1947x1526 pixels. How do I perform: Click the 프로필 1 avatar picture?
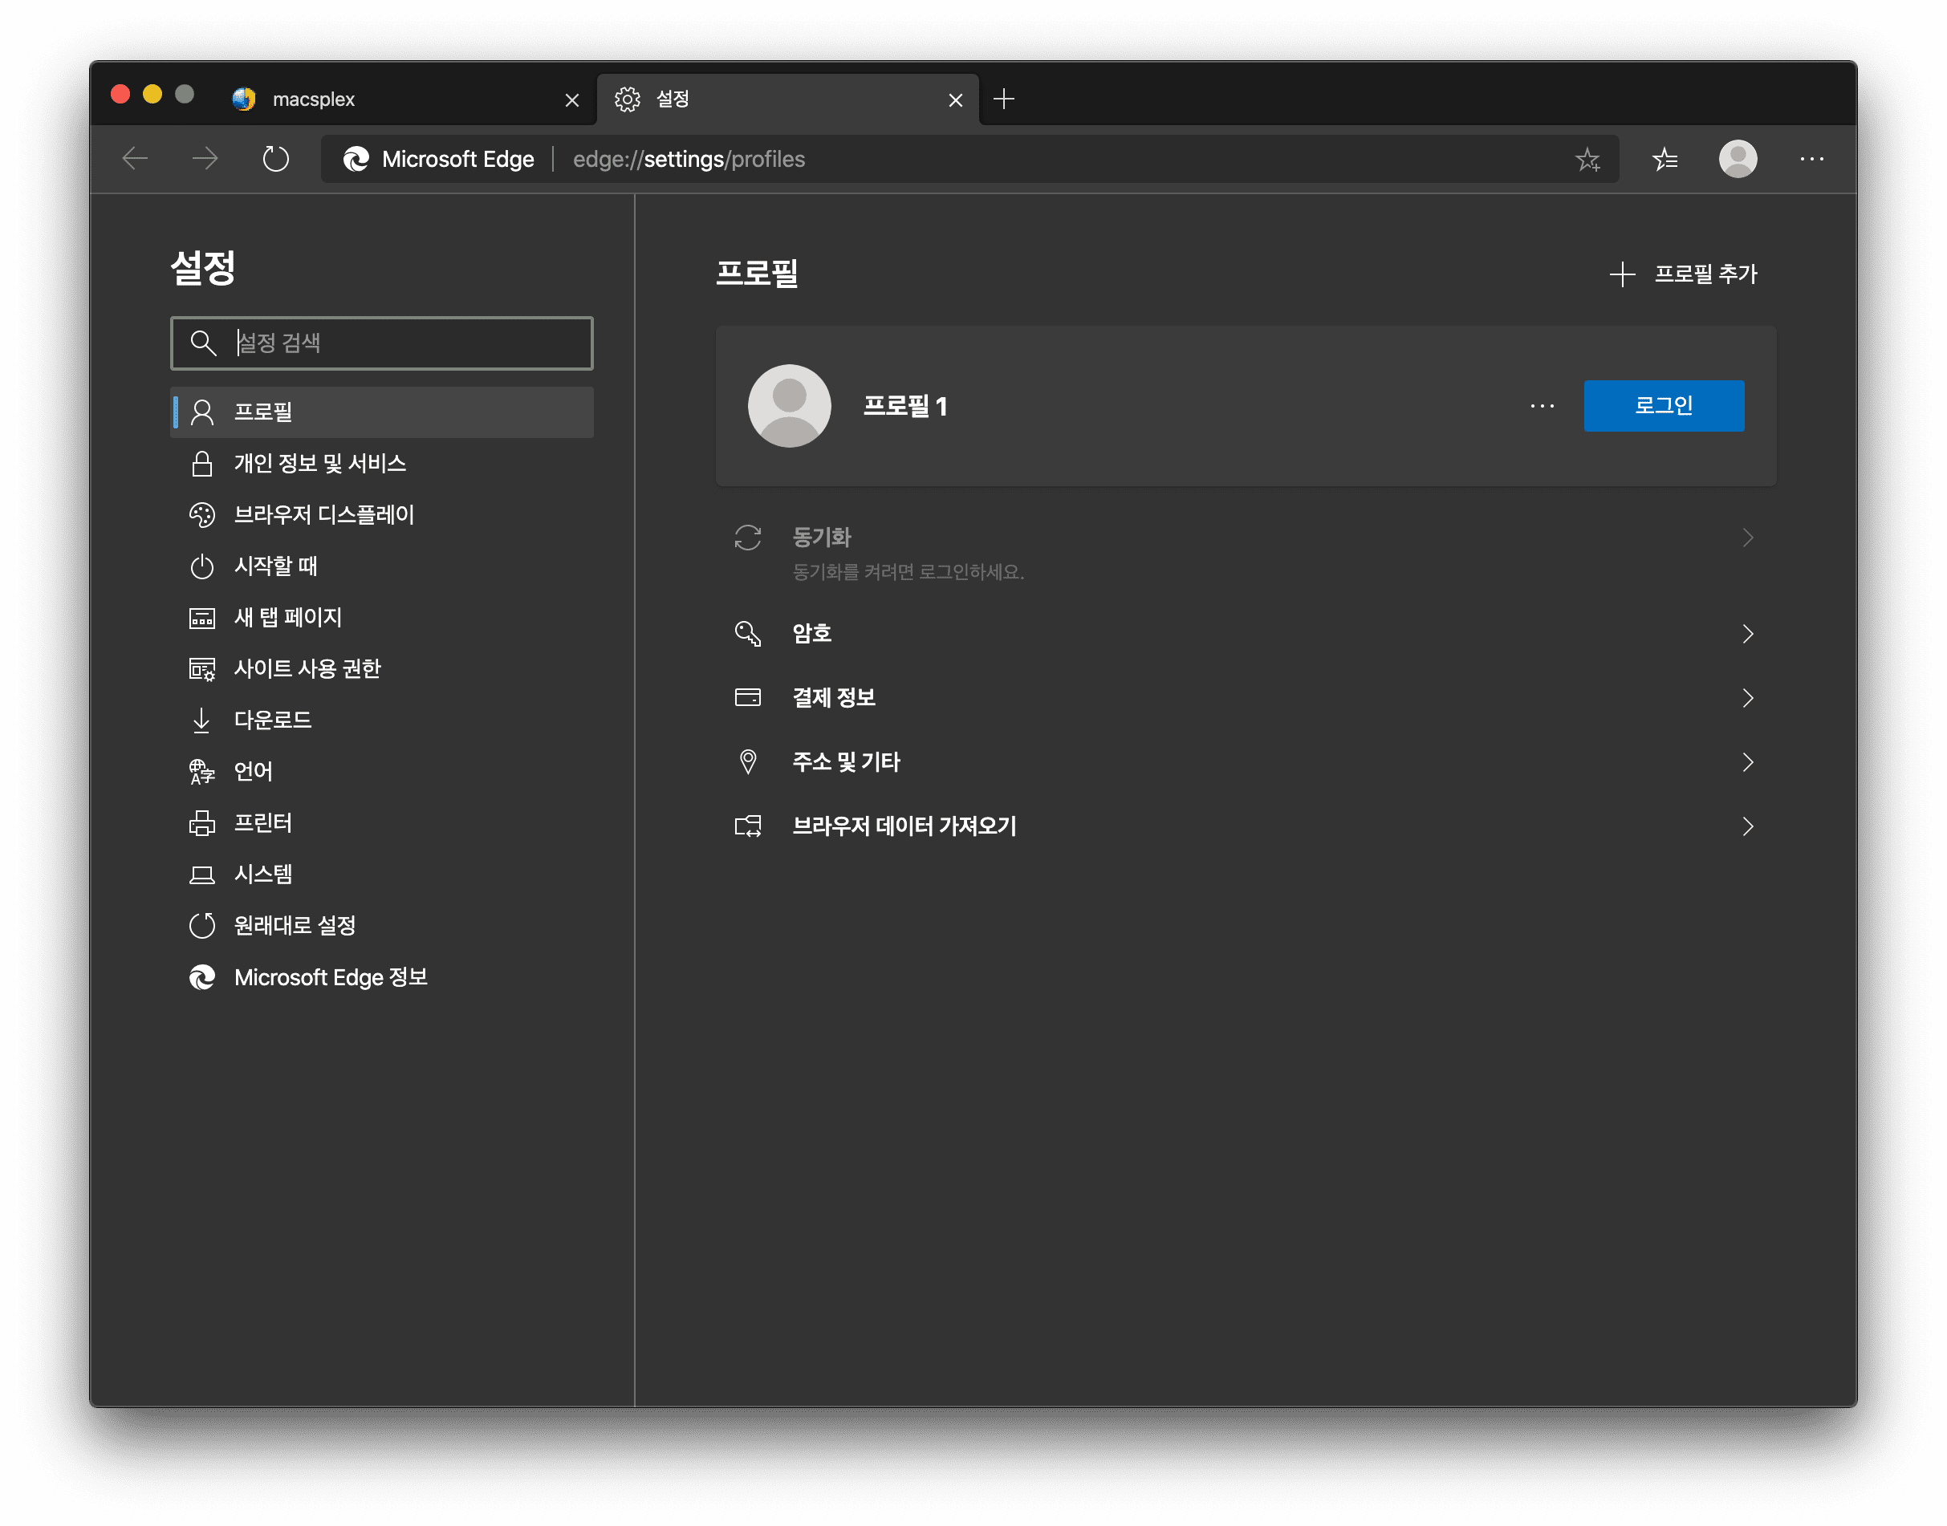point(789,406)
